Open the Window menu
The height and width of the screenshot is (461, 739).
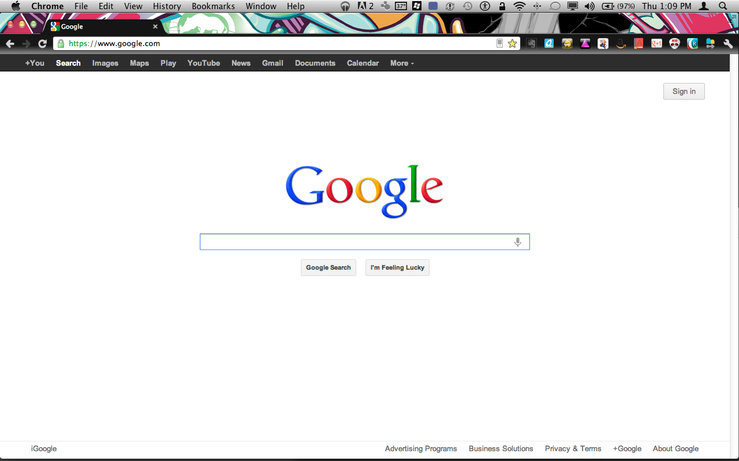(261, 6)
